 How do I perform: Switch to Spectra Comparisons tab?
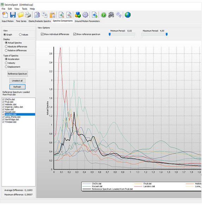click(63, 21)
